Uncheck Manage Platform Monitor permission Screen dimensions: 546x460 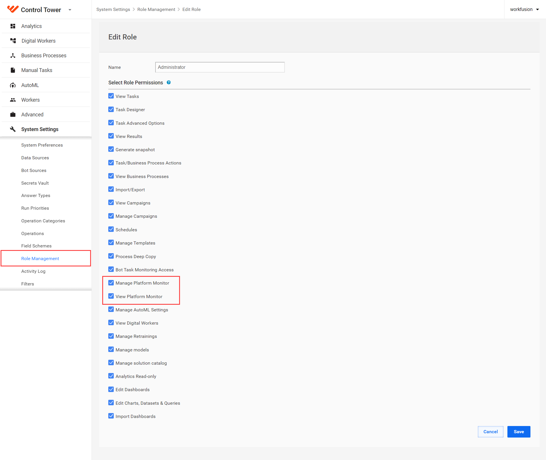pos(111,283)
